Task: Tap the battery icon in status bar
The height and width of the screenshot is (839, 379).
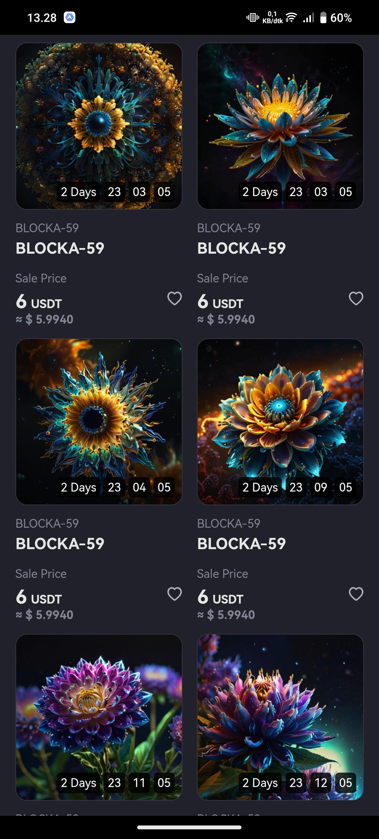Action: (323, 18)
